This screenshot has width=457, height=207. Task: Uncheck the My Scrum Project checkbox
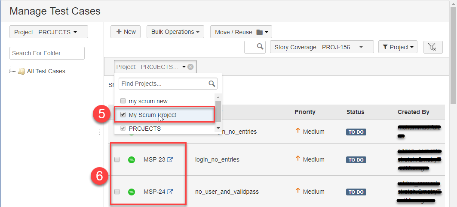pos(123,115)
